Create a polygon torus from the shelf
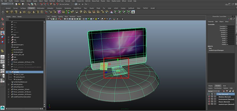Image resolution: width=237 pixels, height=111 pixels. pos(29,12)
